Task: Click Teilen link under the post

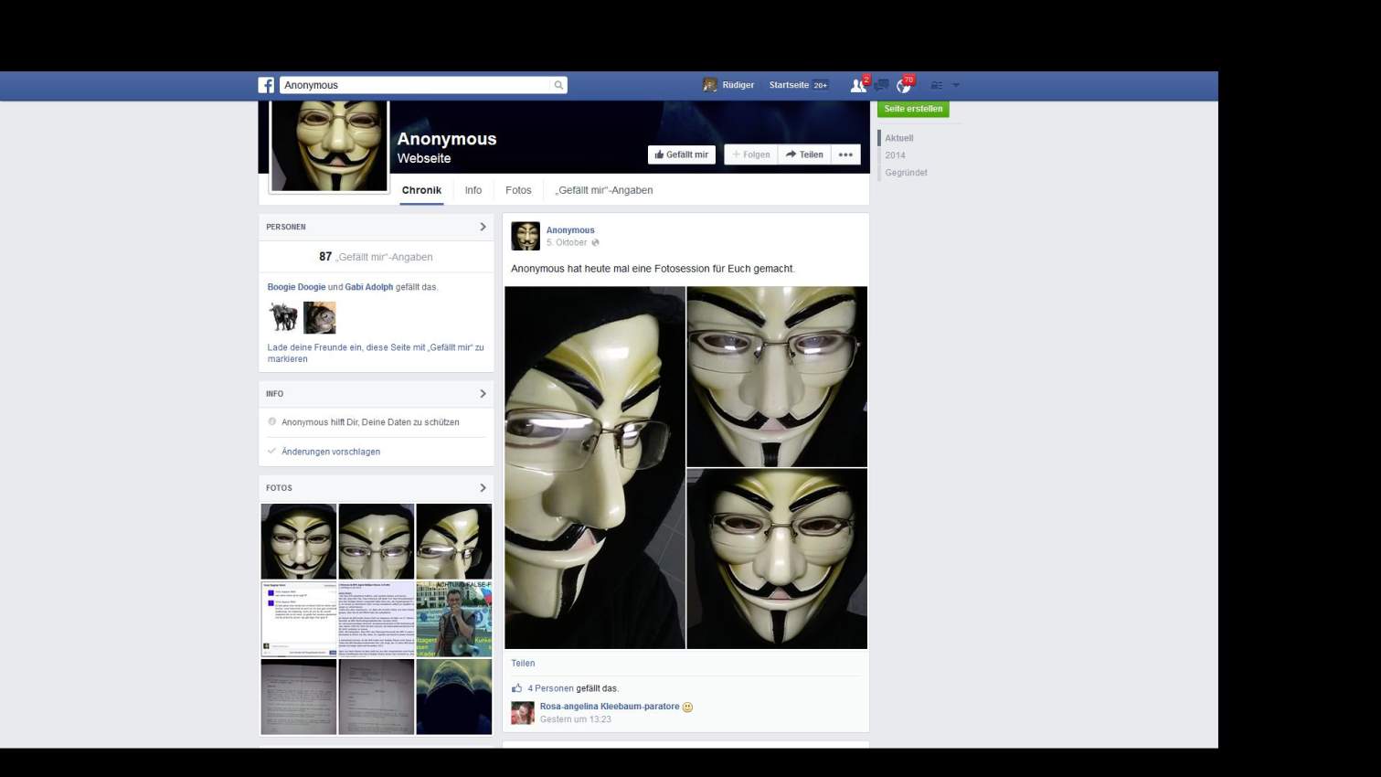Action: coord(523,664)
